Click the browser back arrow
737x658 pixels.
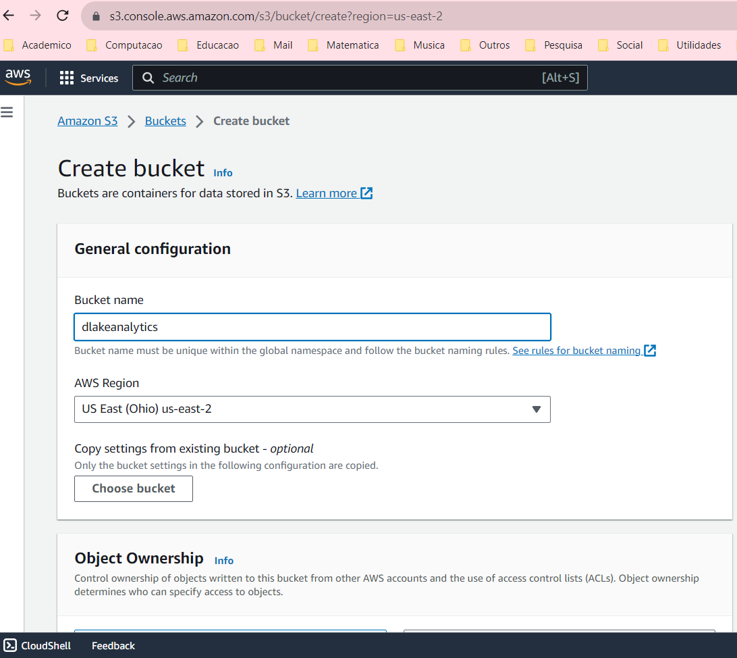click(x=9, y=16)
